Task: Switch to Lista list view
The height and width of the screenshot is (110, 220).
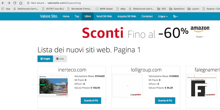Action: tap(60, 59)
